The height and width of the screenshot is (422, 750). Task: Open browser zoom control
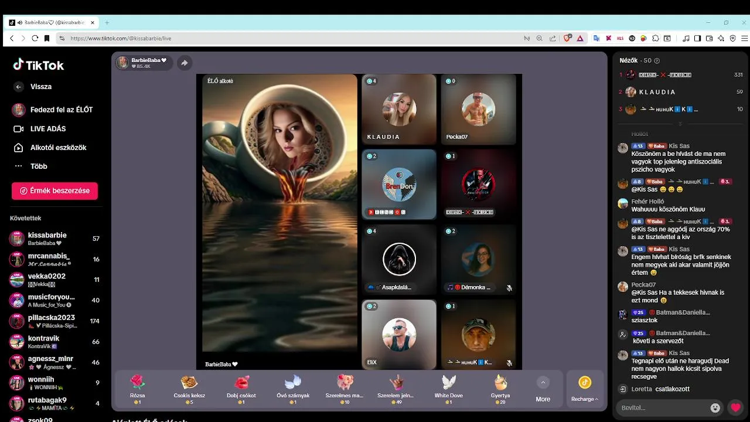pyautogui.click(x=540, y=38)
